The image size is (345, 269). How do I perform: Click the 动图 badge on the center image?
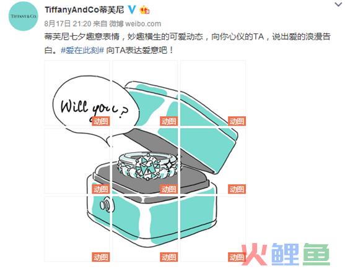point(168,189)
